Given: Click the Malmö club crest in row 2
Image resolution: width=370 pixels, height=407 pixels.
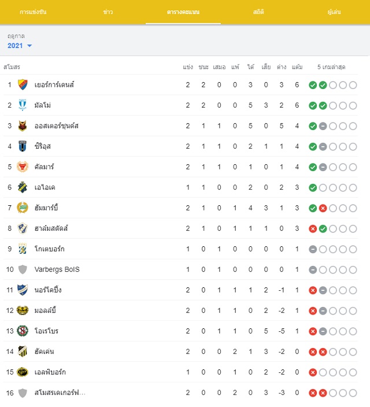Looking at the screenshot, I should (23, 105).
